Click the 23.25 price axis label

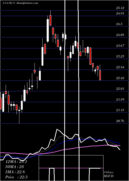[x=120, y=56]
